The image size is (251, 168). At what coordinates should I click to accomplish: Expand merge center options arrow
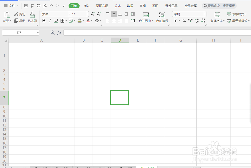click(x=152, y=21)
